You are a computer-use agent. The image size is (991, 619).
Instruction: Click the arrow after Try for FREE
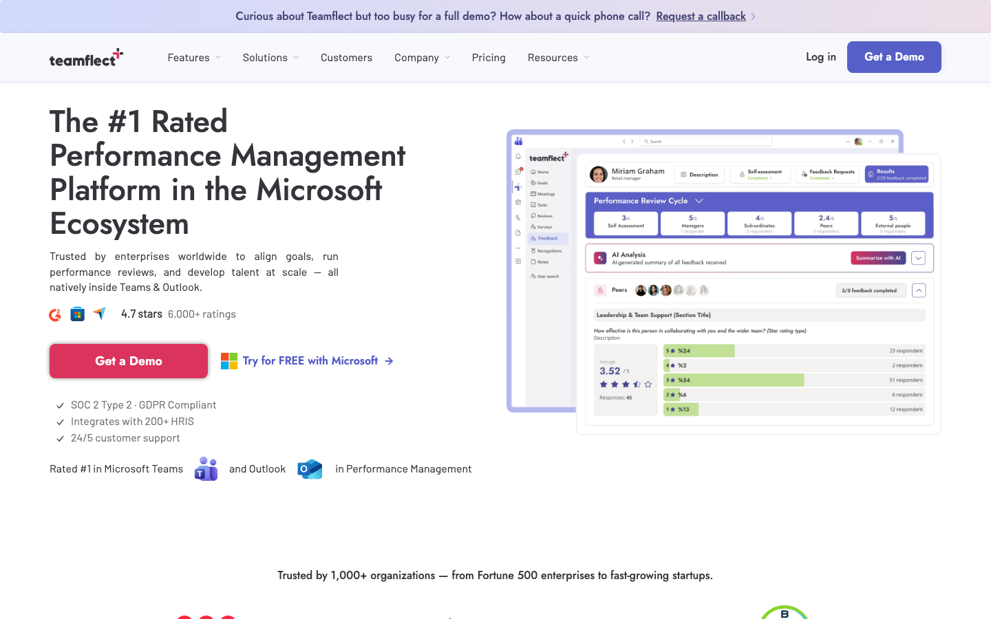(389, 361)
